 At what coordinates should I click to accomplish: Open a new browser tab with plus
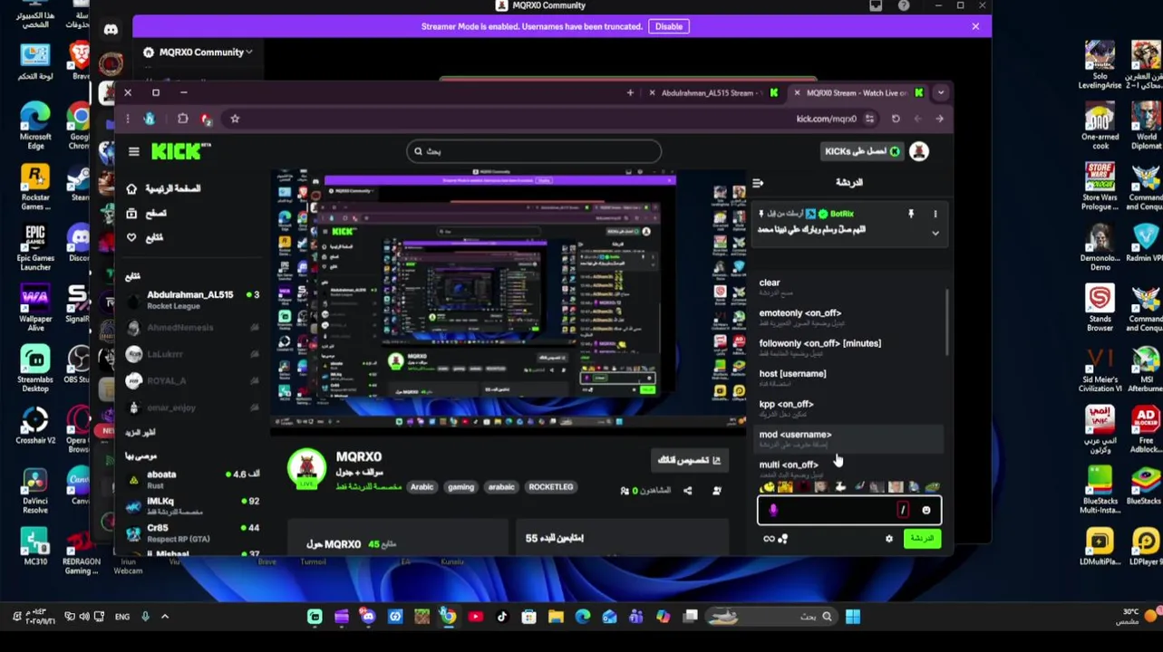(630, 93)
